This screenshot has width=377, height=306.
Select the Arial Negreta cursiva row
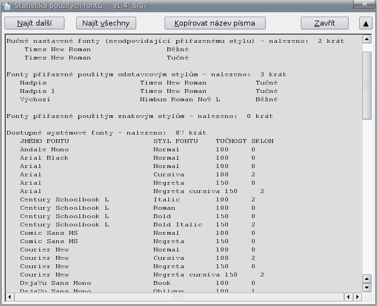(142, 191)
